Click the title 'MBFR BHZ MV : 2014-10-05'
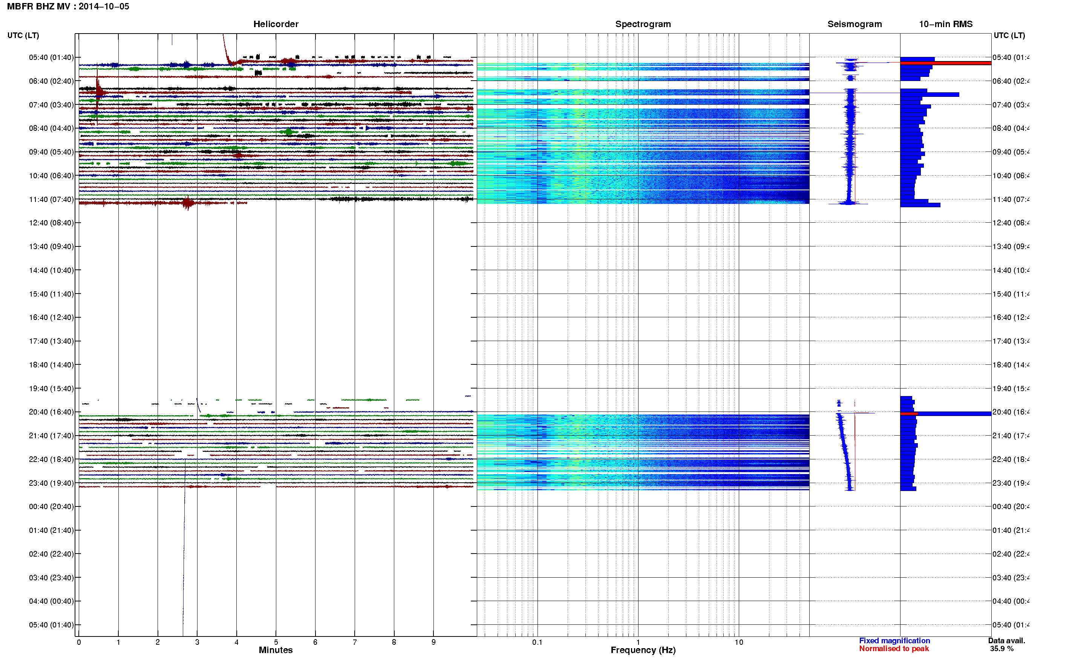 pos(68,6)
